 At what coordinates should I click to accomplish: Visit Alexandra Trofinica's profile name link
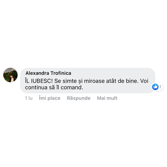tap(48, 73)
